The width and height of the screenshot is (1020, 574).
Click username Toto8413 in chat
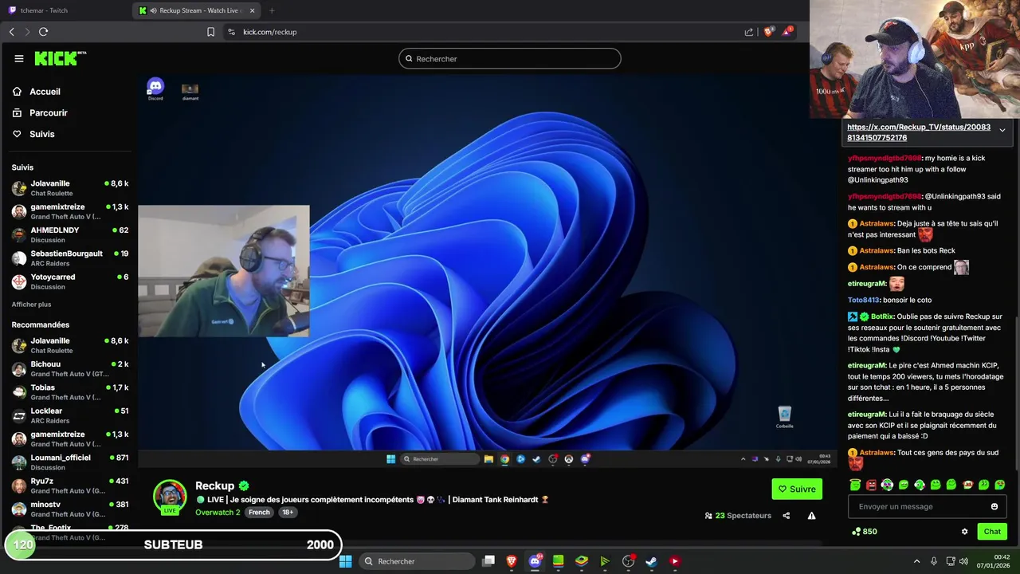pyautogui.click(x=864, y=300)
